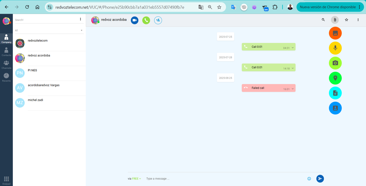366x186 pixels.
Task: Start a voice call with the green phone icon
Action: pyautogui.click(x=146, y=20)
